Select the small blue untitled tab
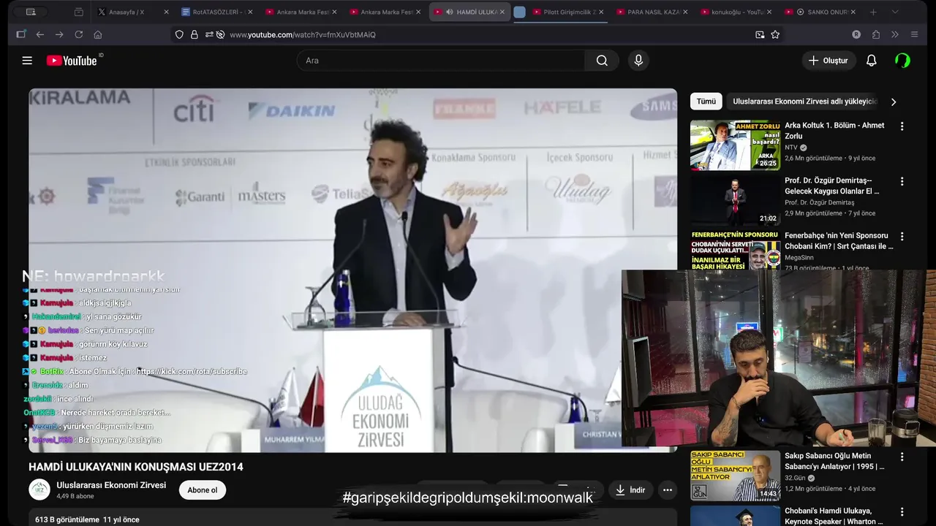 519,12
